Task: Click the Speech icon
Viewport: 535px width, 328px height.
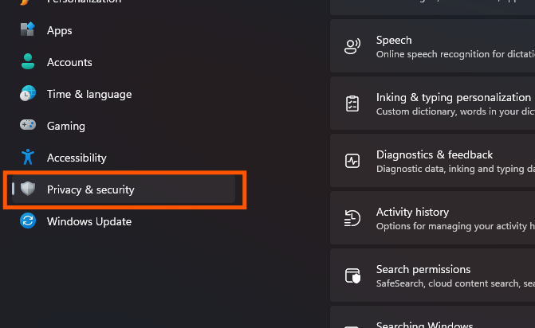Action: point(352,46)
